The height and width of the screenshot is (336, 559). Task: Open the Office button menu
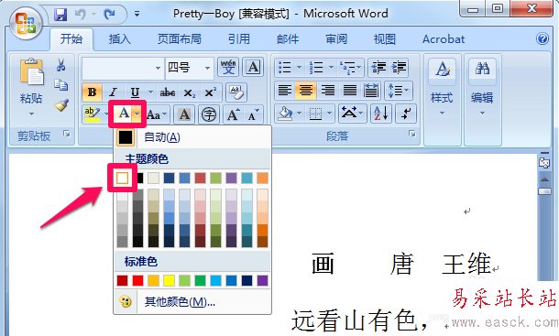(26, 24)
